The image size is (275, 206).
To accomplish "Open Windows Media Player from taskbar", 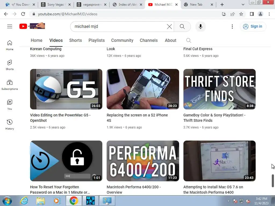I will click(57, 201).
